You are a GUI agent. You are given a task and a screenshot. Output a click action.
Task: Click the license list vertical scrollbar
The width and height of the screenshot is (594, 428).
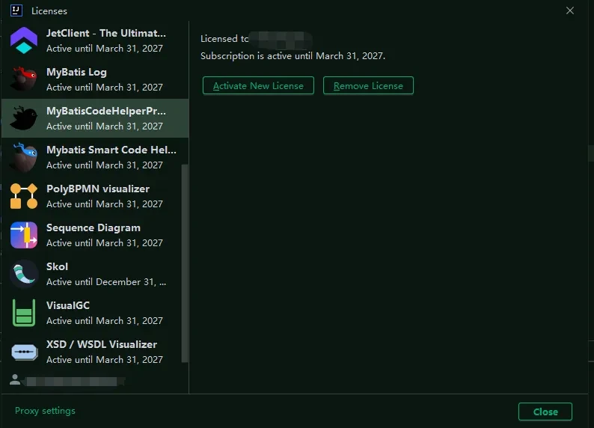tap(185, 263)
